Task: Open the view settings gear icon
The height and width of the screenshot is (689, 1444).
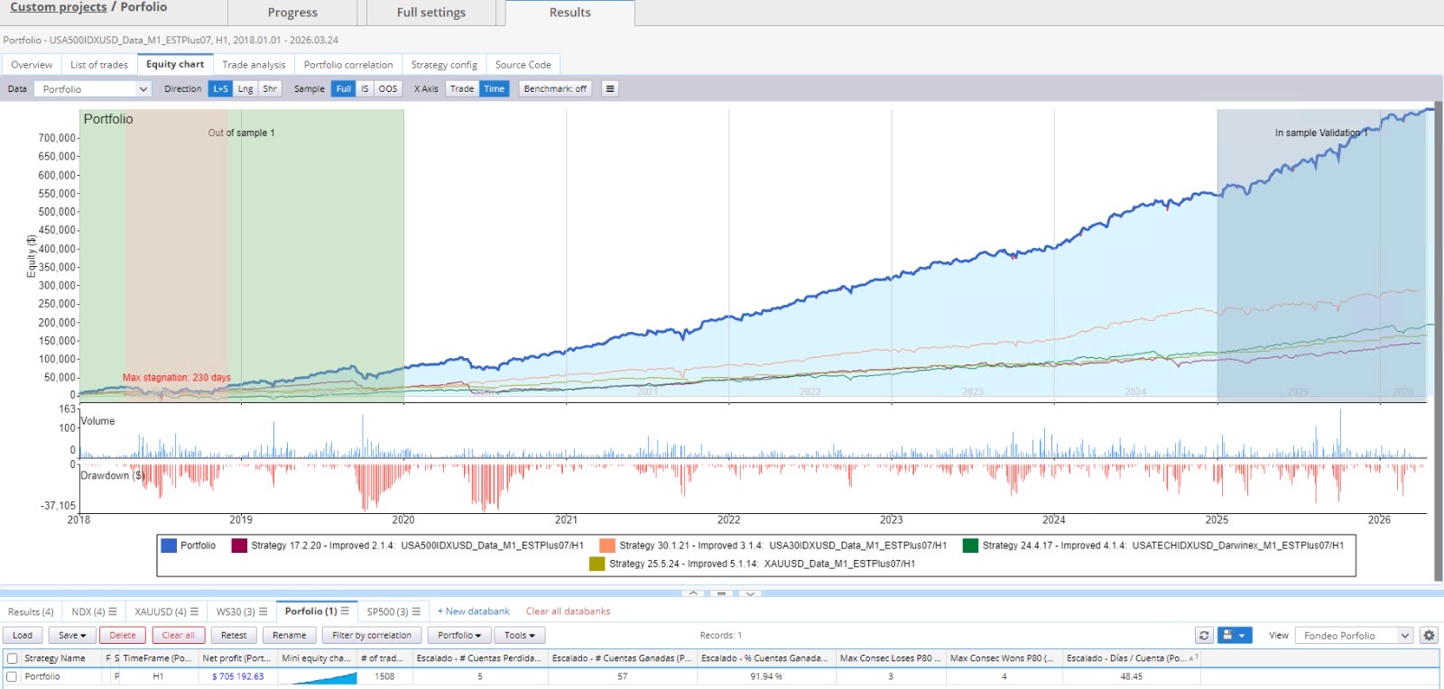Action: (x=1429, y=635)
